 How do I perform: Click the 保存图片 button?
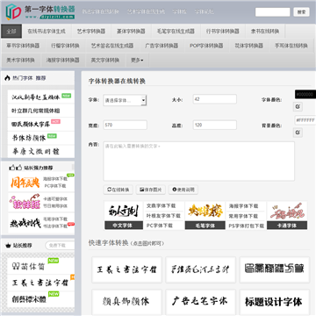151,190
